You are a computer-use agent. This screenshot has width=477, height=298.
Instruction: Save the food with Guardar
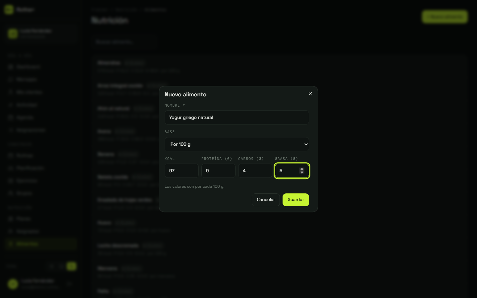pyautogui.click(x=296, y=200)
